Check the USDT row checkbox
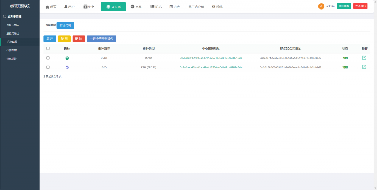The image size is (377, 190). [48, 58]
